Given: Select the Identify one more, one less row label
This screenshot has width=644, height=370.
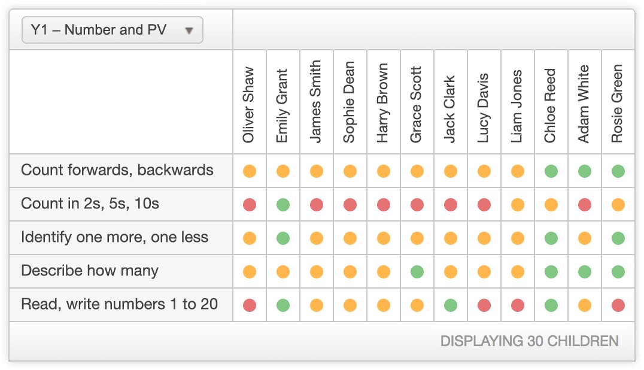Looking at the screenshot, I should [114, 237].
